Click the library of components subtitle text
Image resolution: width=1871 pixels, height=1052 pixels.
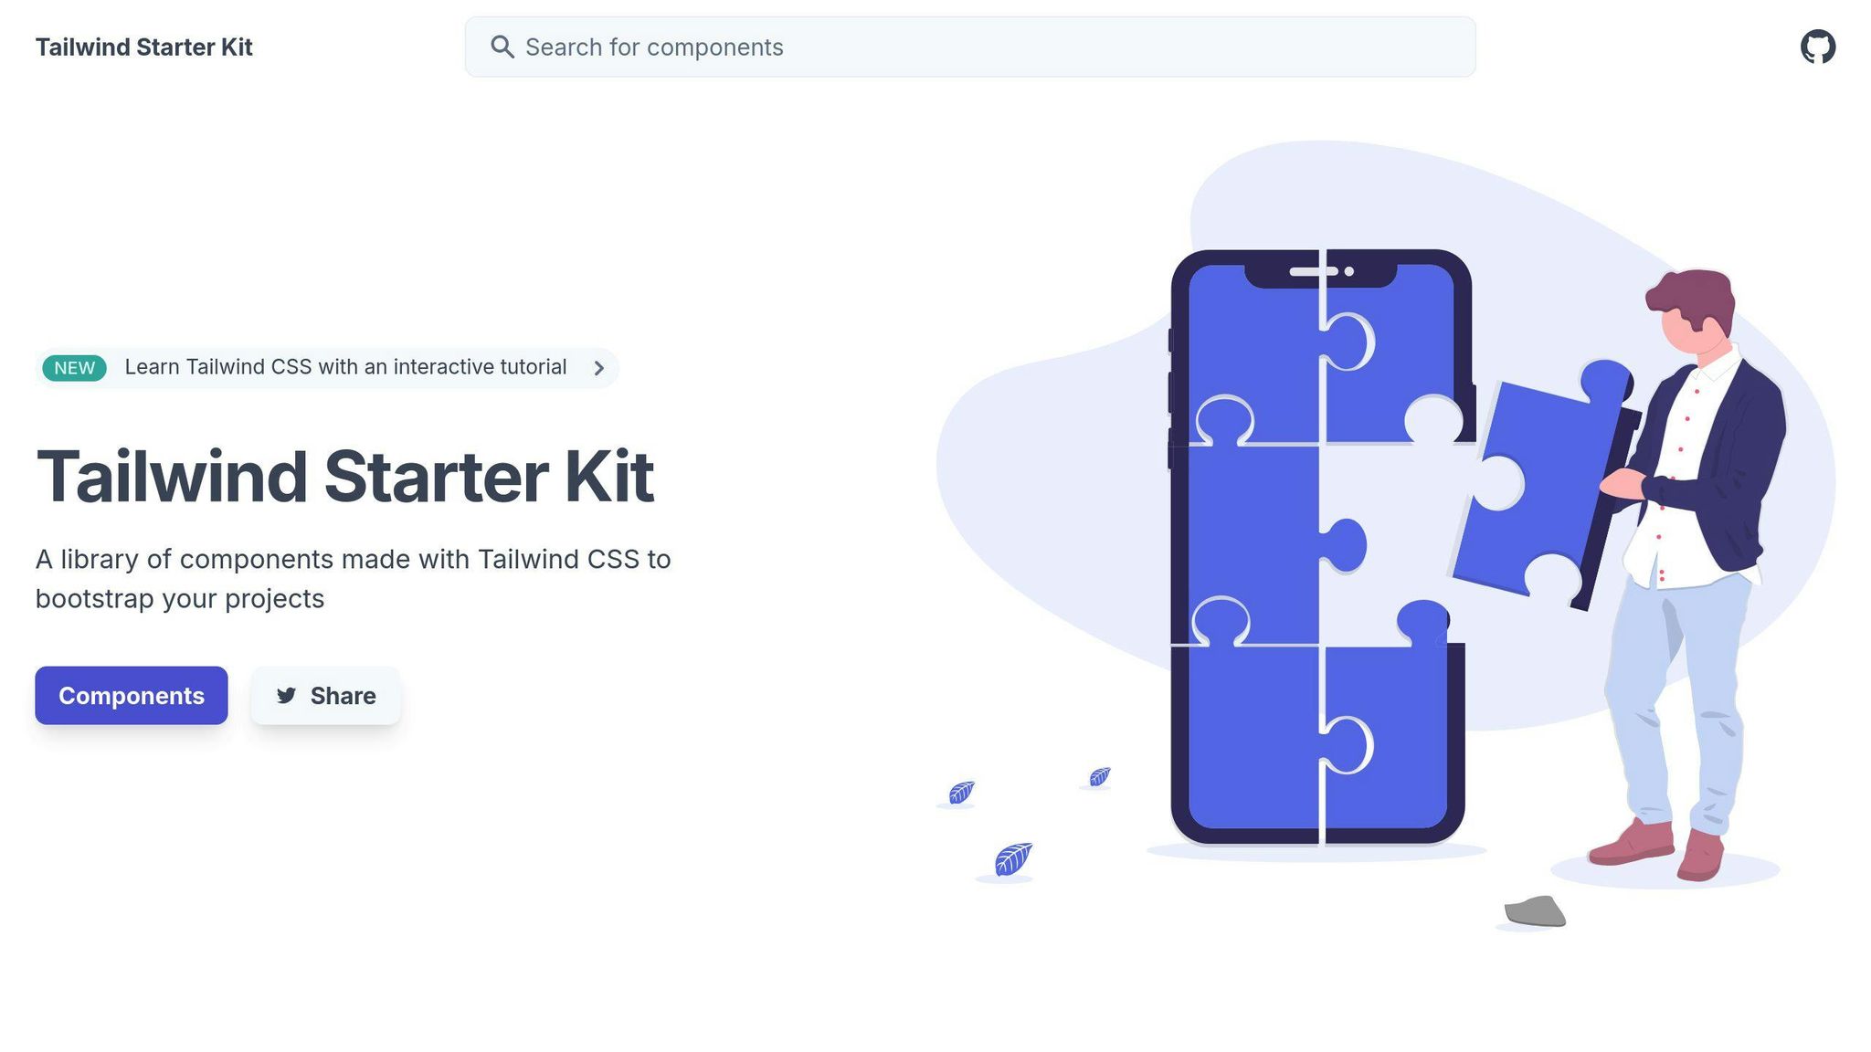(x=354, y=579)
